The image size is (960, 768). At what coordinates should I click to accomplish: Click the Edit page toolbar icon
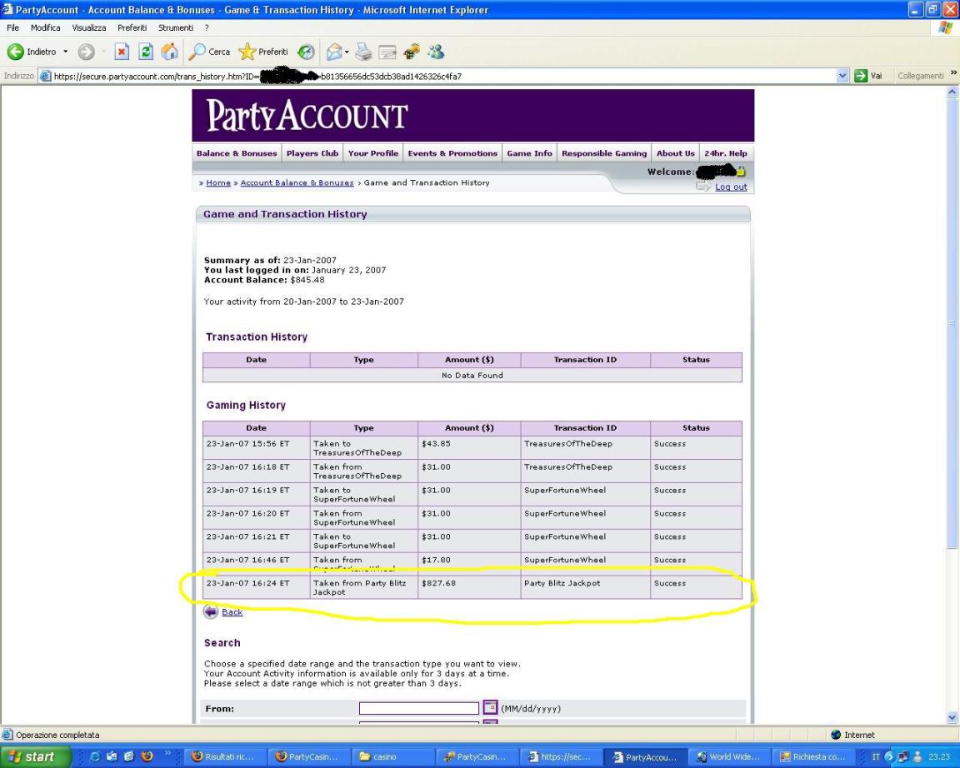387,52
